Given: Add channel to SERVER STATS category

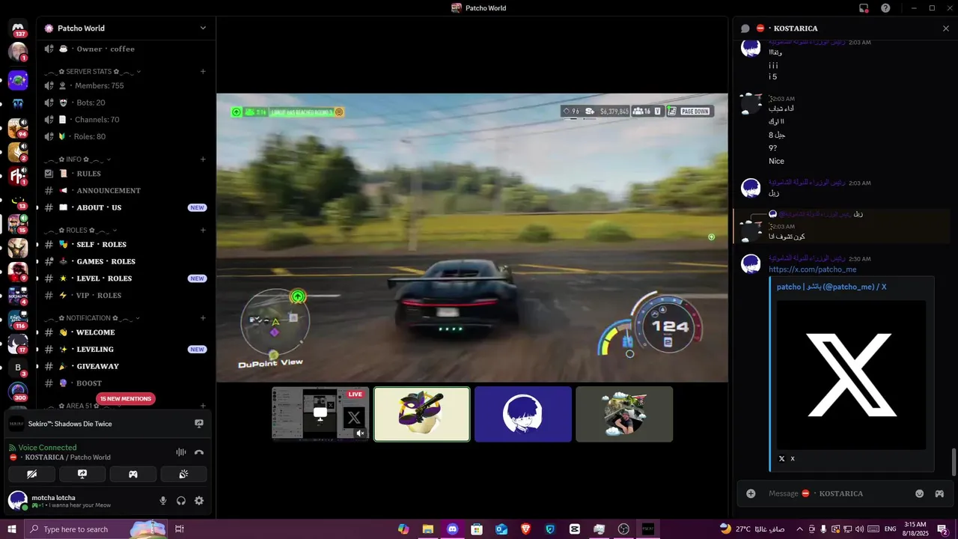Looking at the screenshot, I should [x=203, y=72].
